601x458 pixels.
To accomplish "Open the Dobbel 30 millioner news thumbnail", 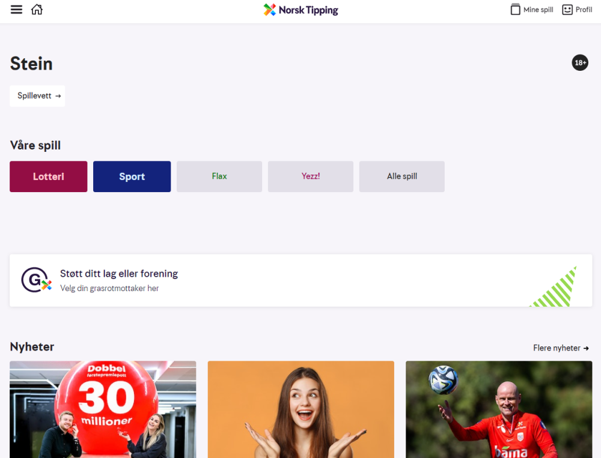I will (x=103, y=409).
